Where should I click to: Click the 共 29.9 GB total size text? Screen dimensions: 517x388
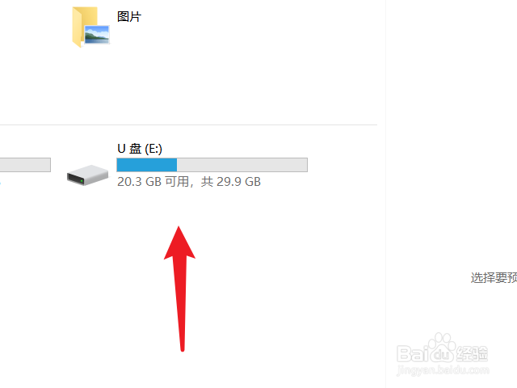(231, 182)
